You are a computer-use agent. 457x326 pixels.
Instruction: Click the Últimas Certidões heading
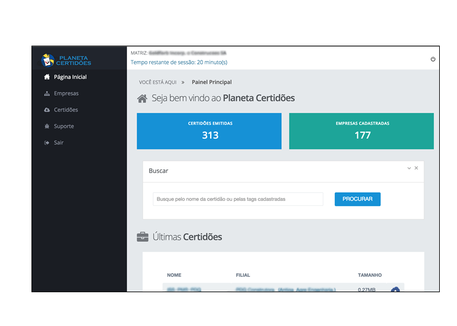[187, 237]
